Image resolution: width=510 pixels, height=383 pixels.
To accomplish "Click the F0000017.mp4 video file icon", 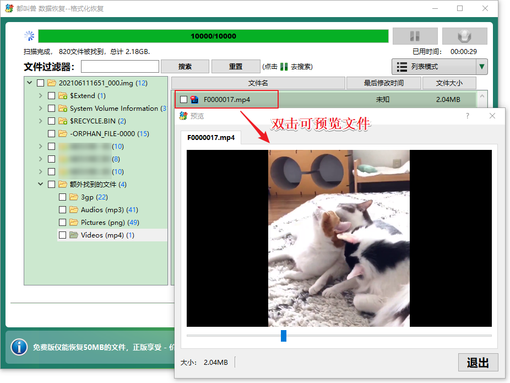I will (194, 100).
